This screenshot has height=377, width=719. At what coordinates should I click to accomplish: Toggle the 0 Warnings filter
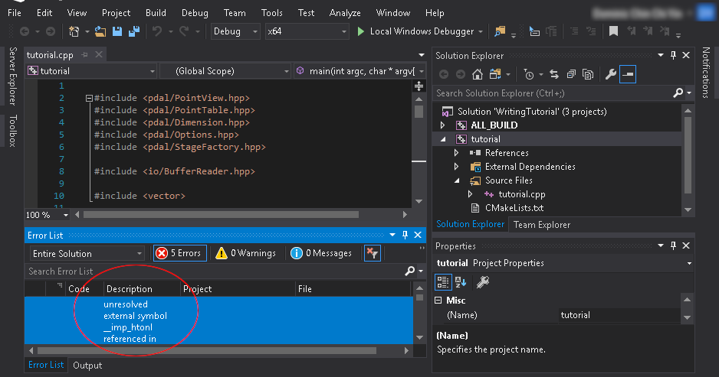(x=244, y=253)
